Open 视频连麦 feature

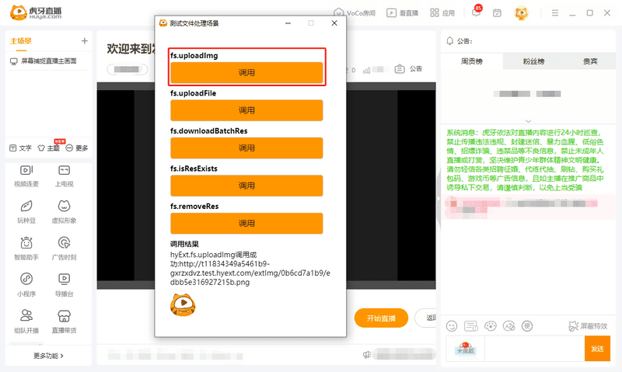[26, 176]
